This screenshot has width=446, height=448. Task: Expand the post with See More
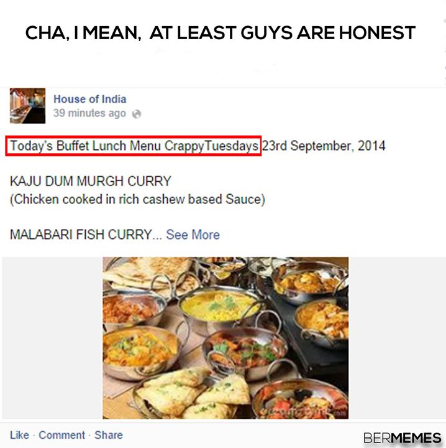[x=193, y=235]
